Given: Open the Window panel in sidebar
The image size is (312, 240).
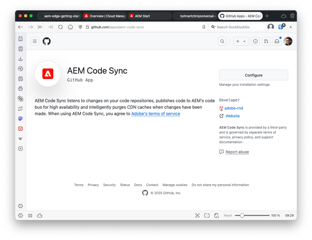Looking at the screenshot, I should (20, 89).
